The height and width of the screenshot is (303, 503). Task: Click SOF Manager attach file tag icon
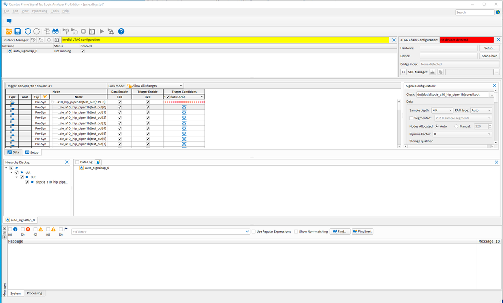tap(441, 72)
